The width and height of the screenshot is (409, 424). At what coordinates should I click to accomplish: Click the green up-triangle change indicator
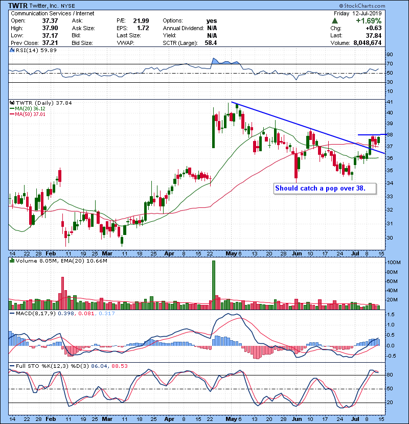(335, 20)
